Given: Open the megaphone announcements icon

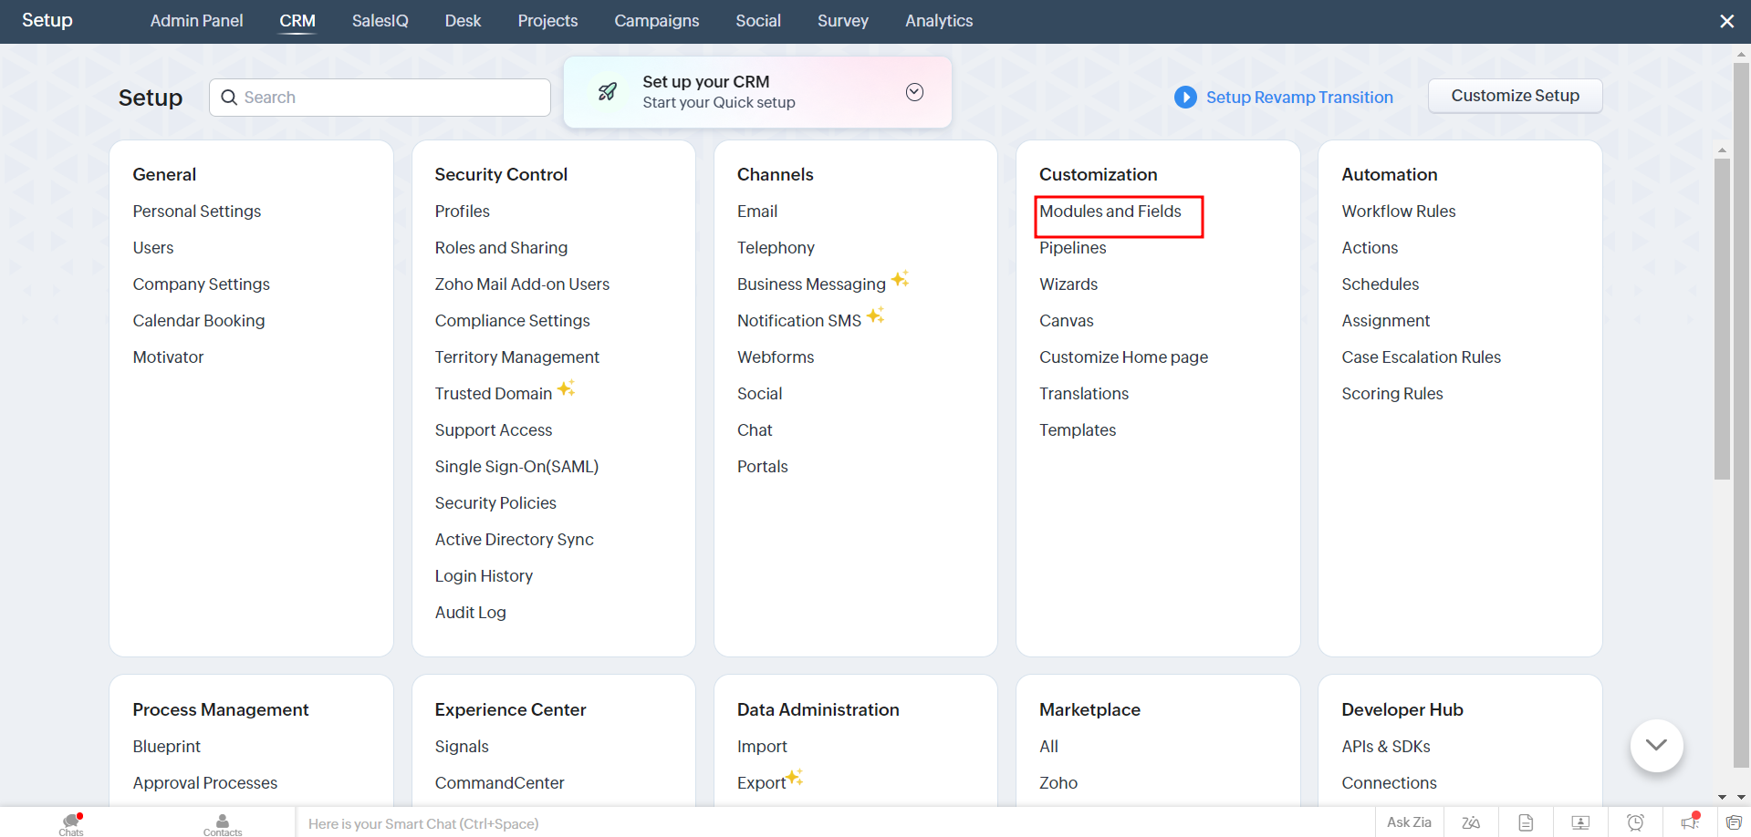Looking at the screenshot, I should coord(1690,821).
